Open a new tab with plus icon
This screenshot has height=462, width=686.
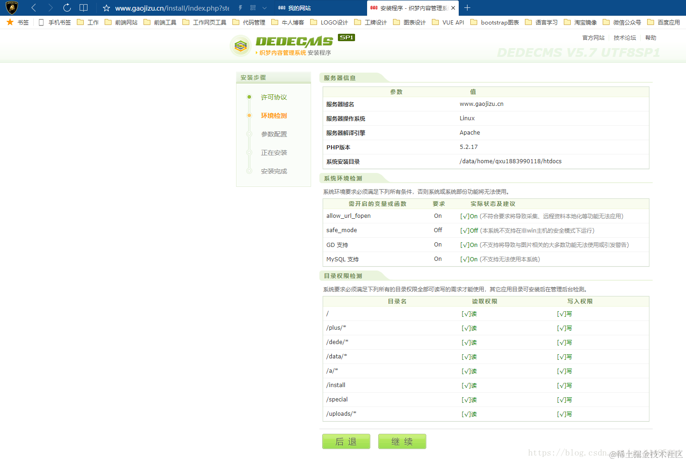[468, 8]
